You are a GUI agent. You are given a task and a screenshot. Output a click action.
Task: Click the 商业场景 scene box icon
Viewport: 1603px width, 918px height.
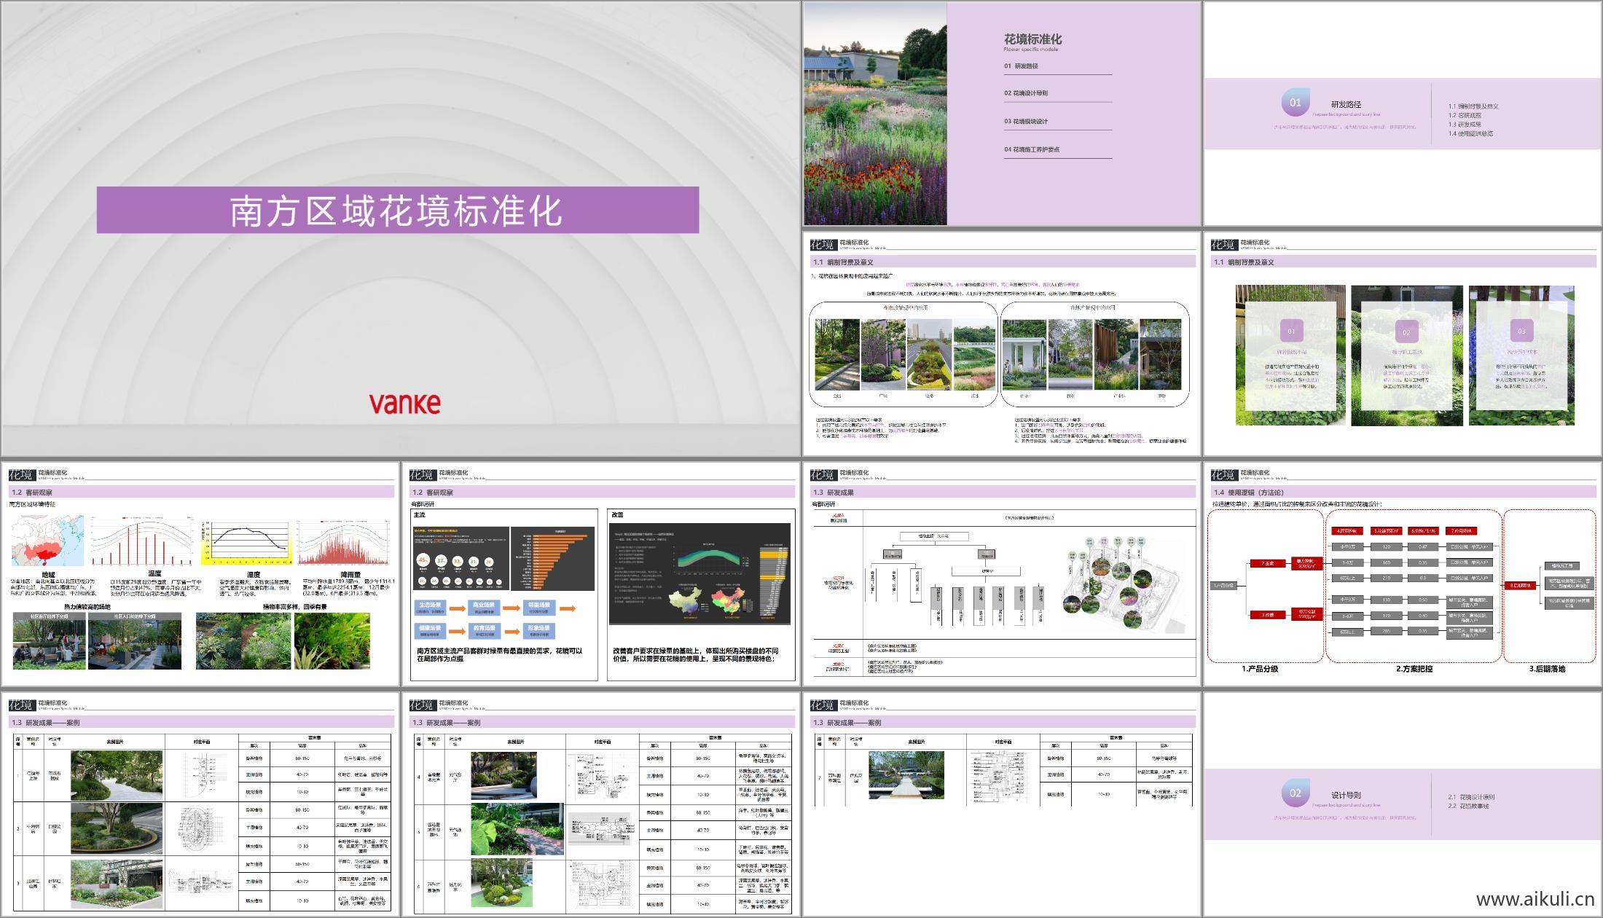pos(484,608)
